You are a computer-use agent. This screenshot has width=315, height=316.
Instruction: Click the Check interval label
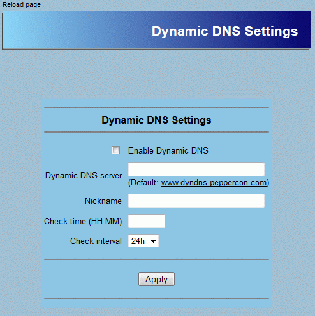pyautogui.click(x=96, y=241)
